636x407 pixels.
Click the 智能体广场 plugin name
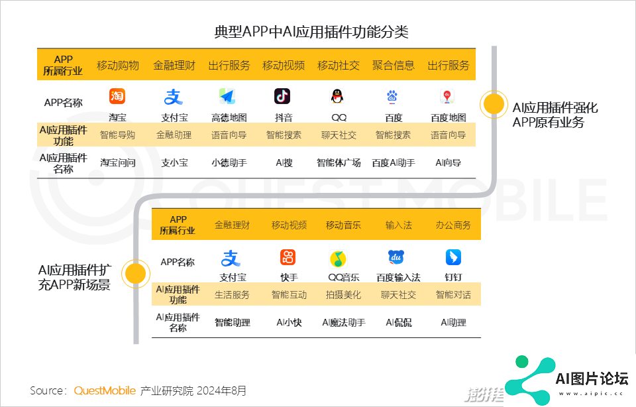pyautogui.click(x=339, y=162)
